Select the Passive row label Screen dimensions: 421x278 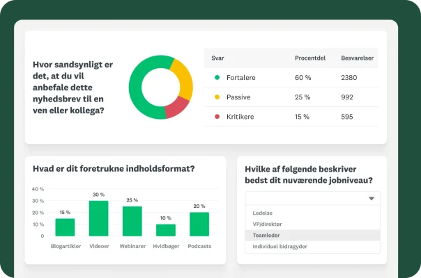coord(238,97)
